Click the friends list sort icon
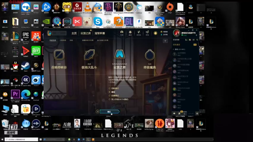Screen dimensions: 253x142 click(194, 40)
